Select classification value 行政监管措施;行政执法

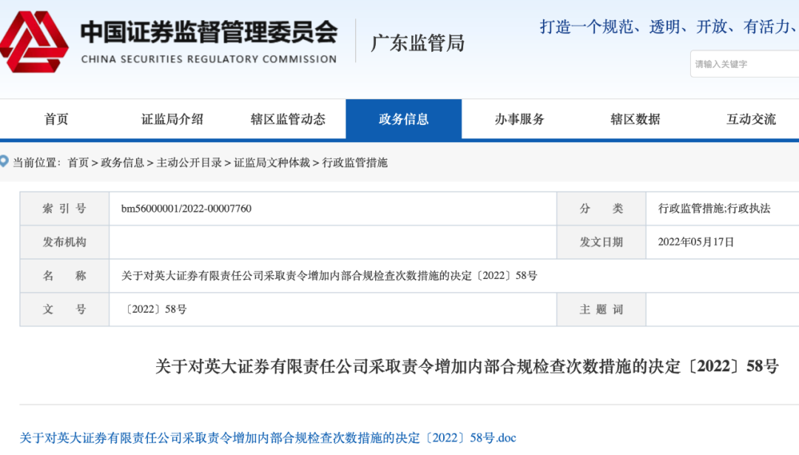[x=715, y=209]
